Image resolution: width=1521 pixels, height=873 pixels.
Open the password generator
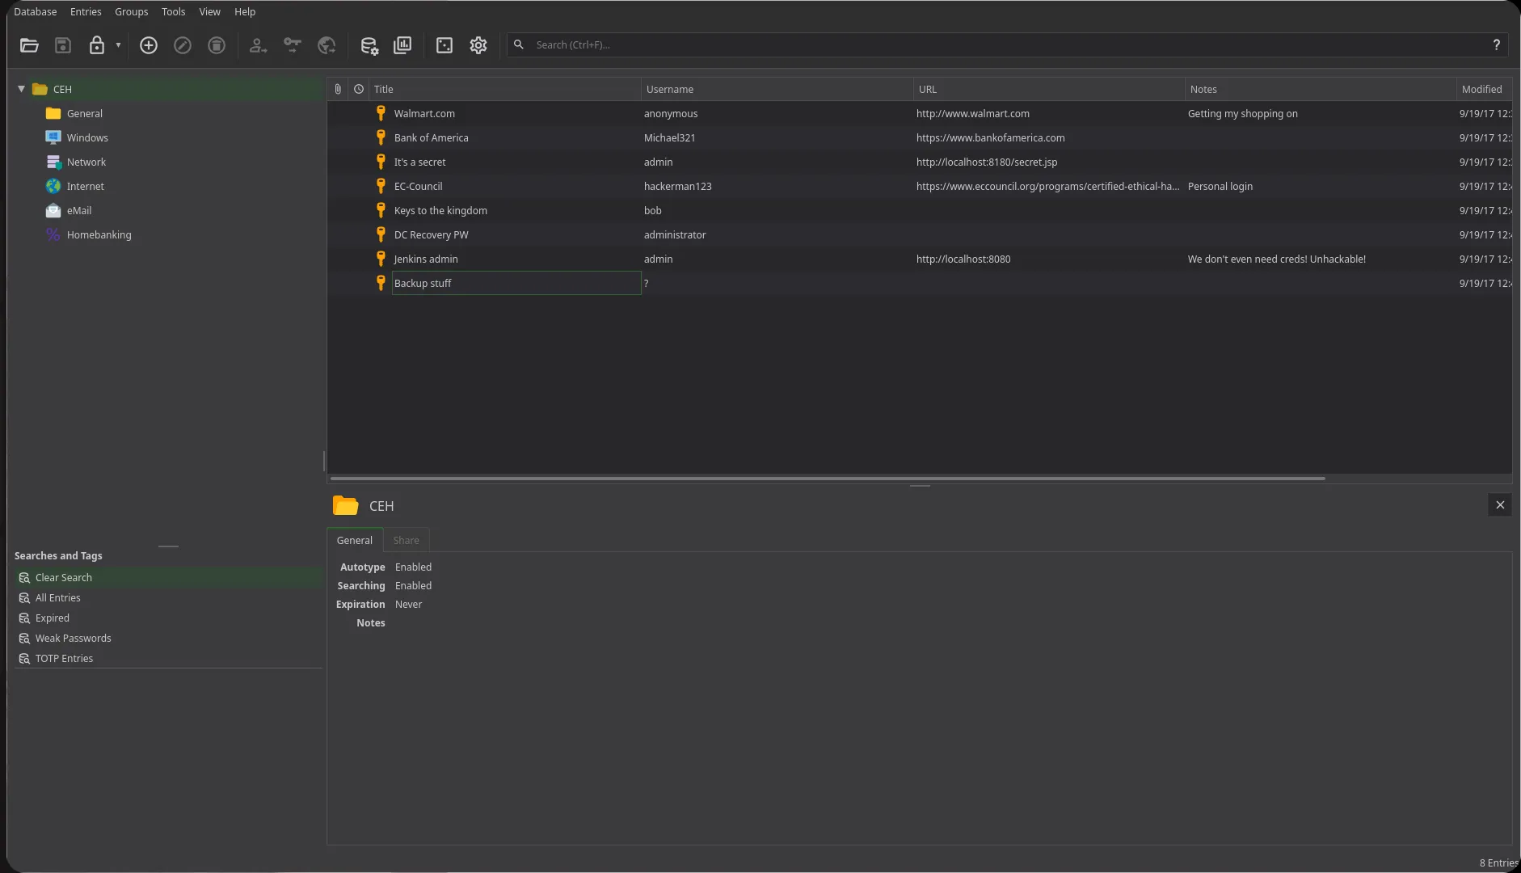(445, 45)
